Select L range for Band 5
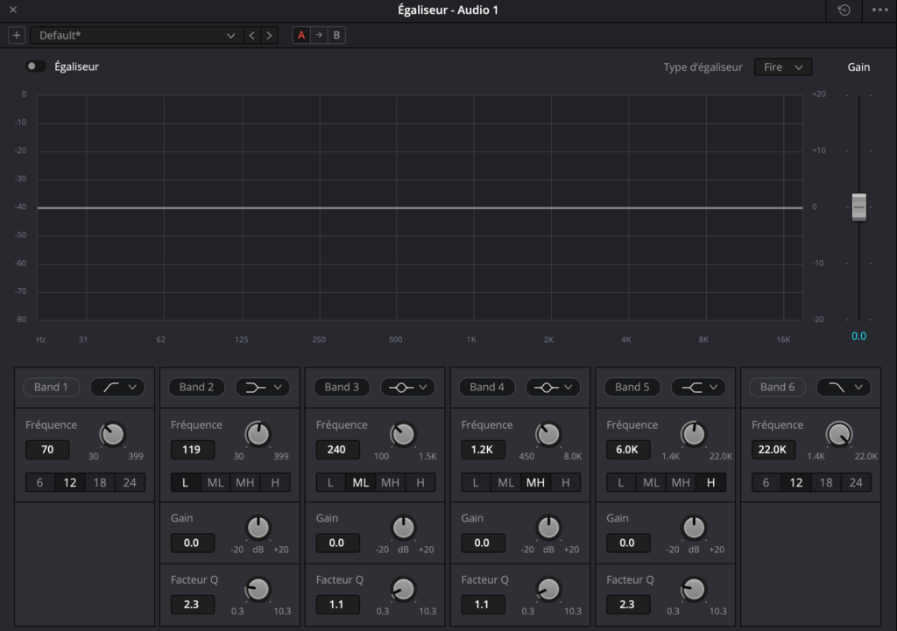897x631 pixels. (621, 482)
